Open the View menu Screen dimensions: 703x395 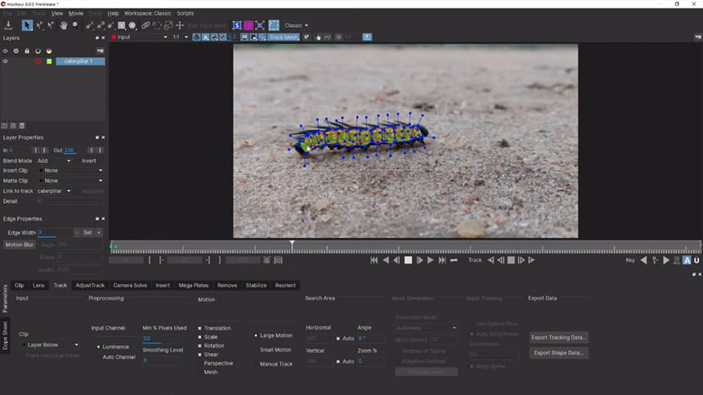tap(57, 13)
